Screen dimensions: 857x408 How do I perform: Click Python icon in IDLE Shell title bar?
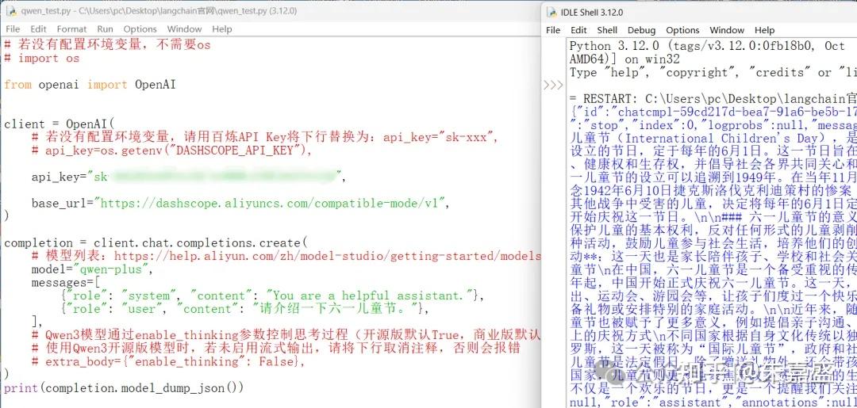[551, 12]
